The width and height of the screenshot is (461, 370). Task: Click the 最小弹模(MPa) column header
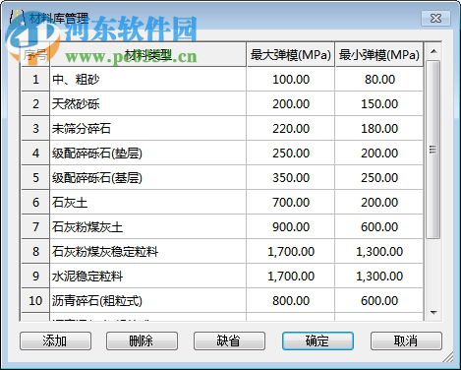[x=379, y=55]
